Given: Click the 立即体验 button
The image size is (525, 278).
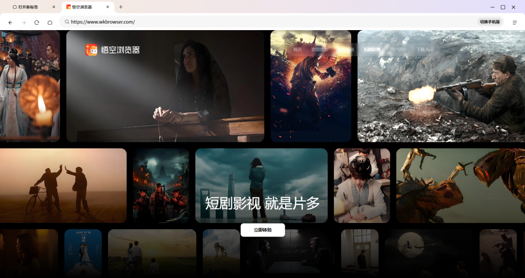Looking at the screenshot, I should click(262, 230).
